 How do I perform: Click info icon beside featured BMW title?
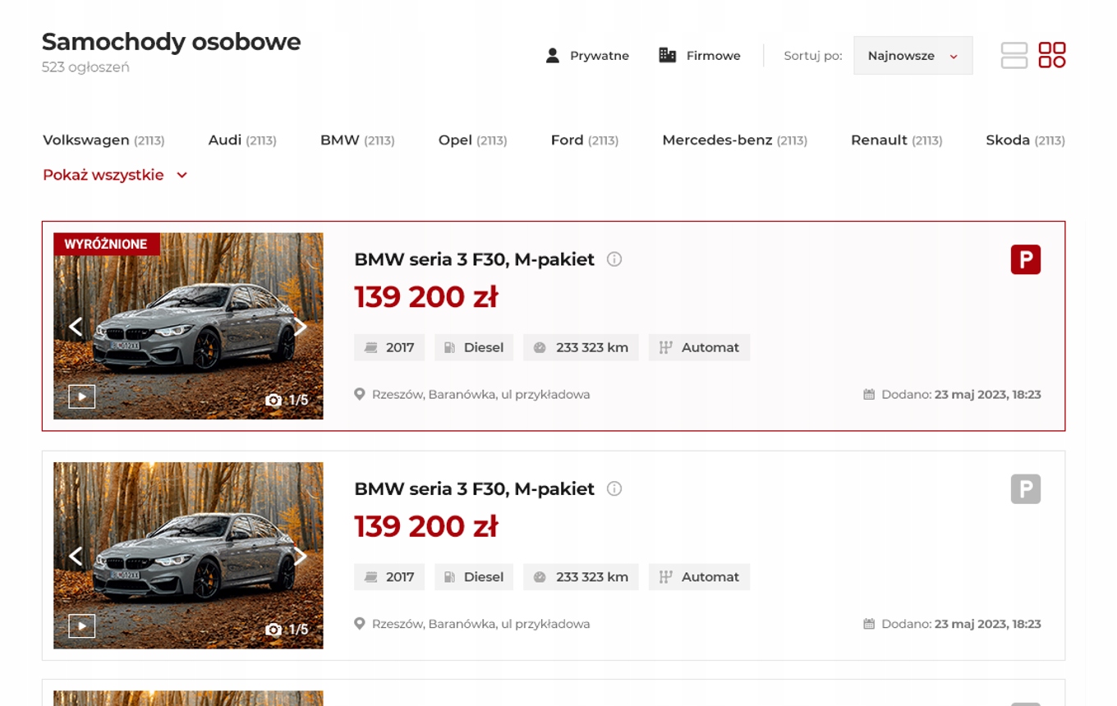click(614, 259)
